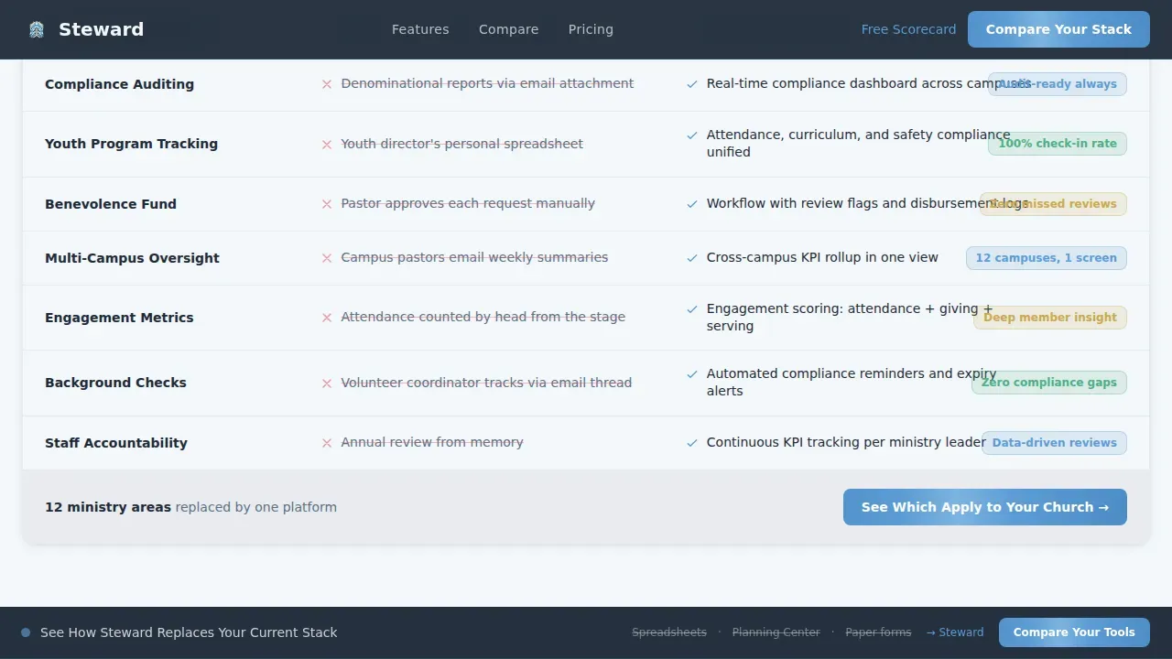Screen dimensions: 1172x659
Task: Click Attendance, curriculum, and safety compliance text
Action: (x=858, y=144)
